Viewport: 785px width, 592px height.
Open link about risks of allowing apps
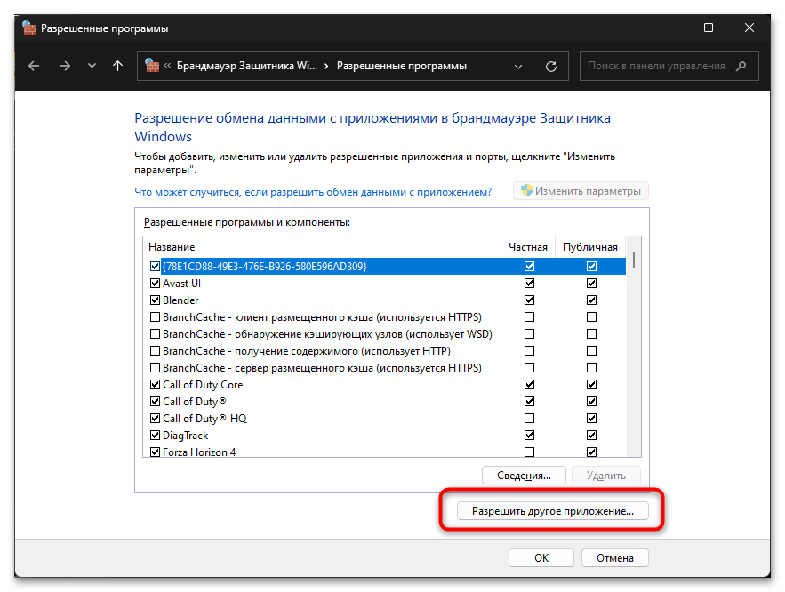[x=312, y=191]
